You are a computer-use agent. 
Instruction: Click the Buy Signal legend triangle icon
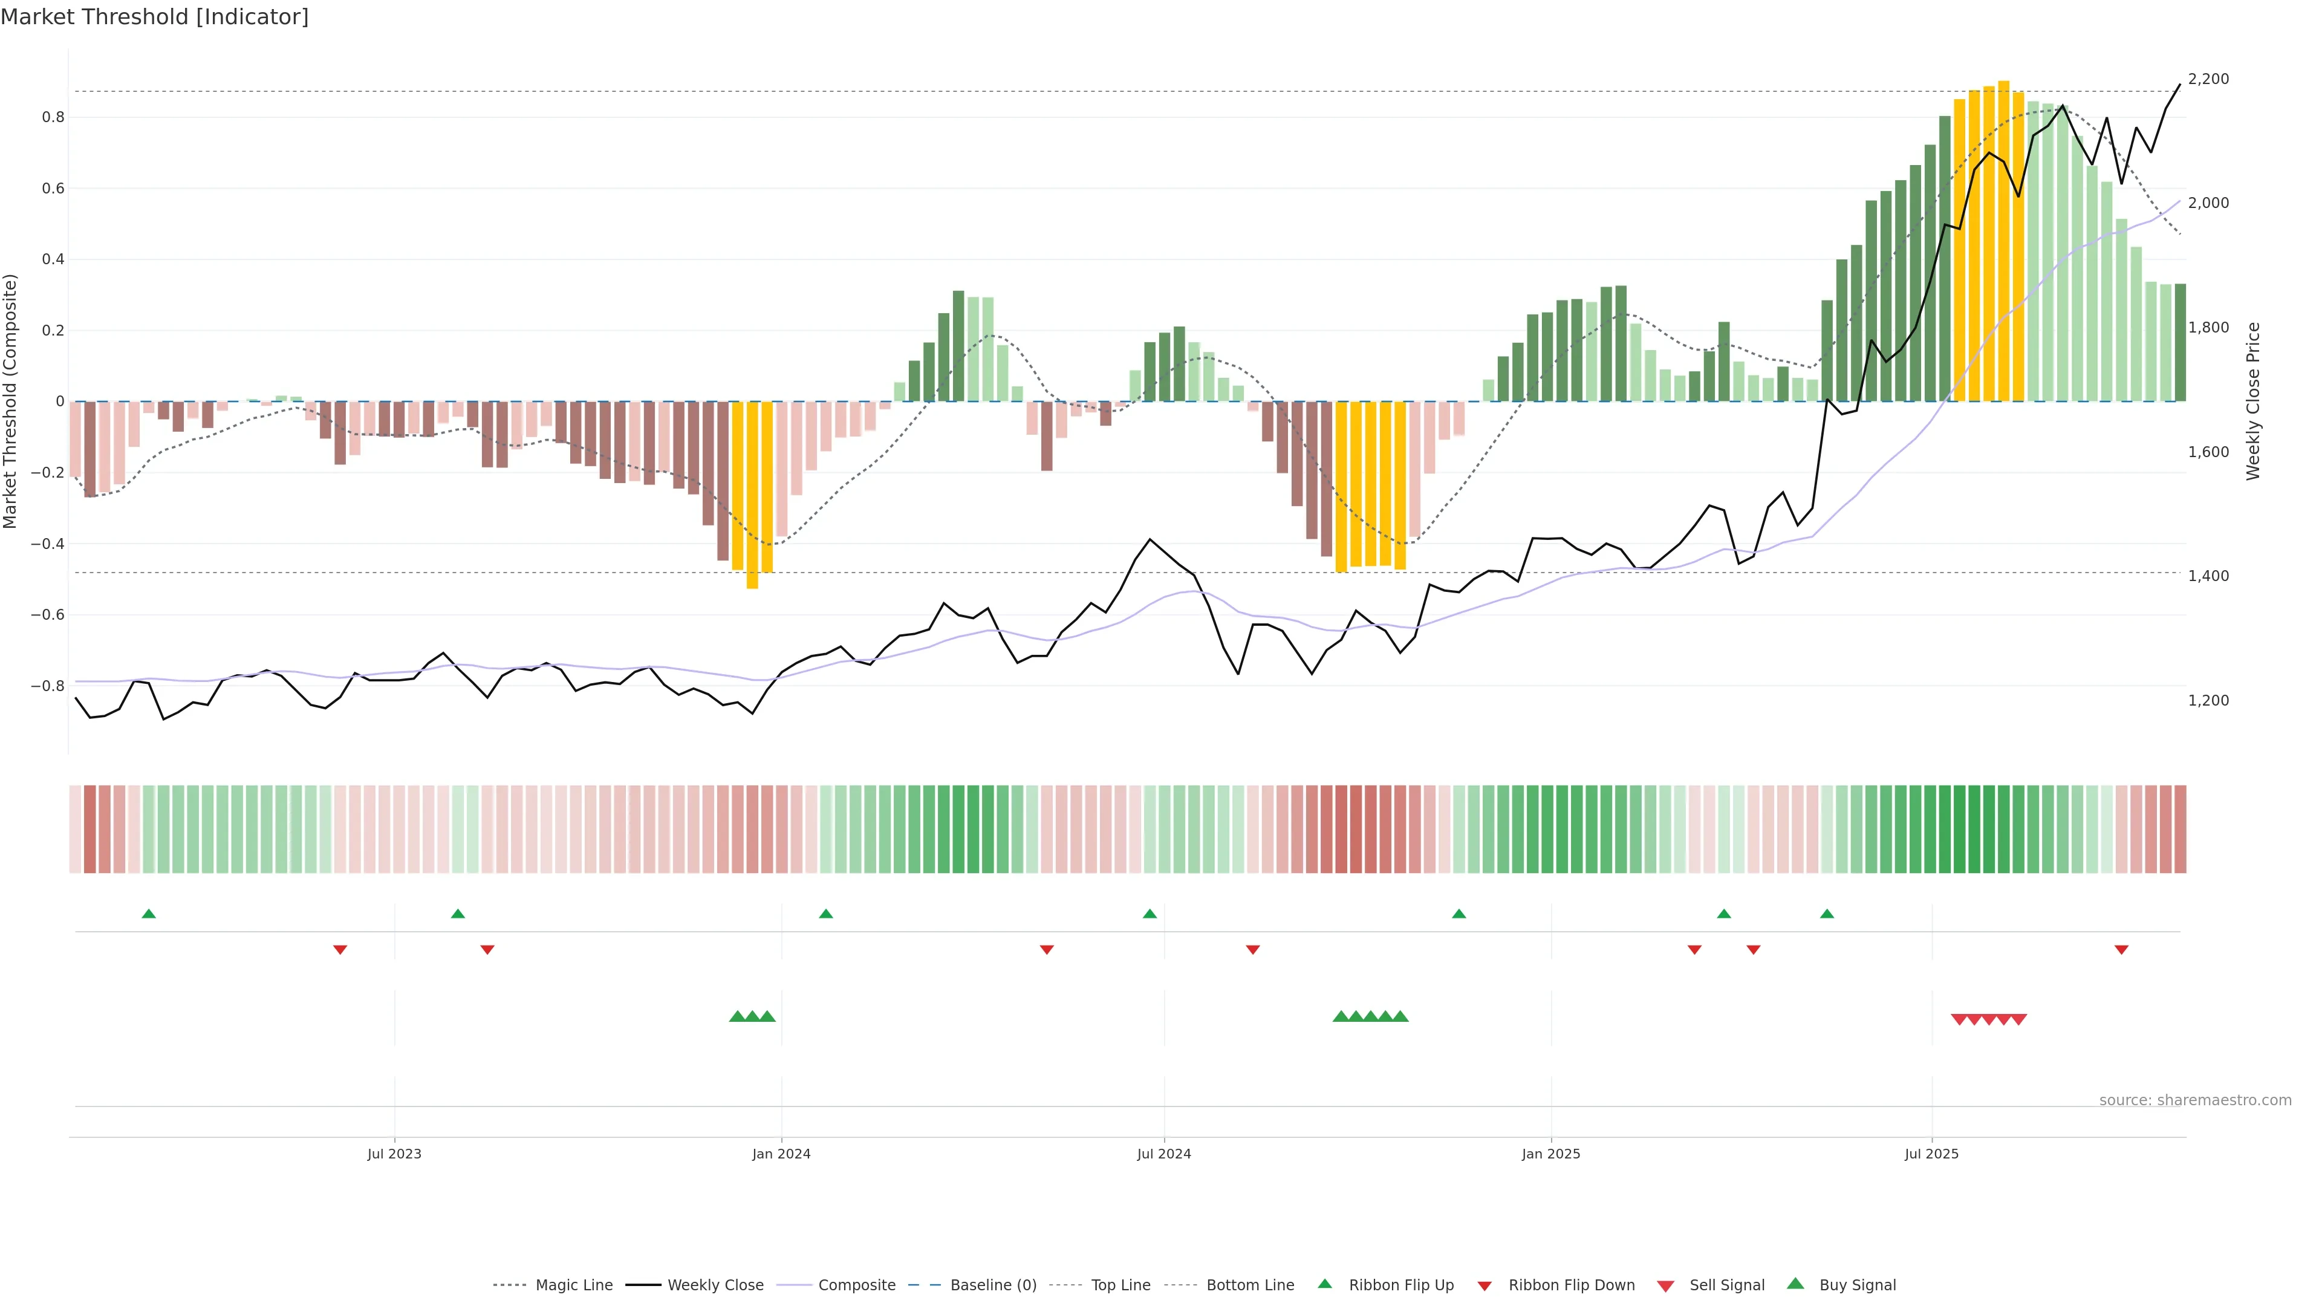click(x=1795, y=1284)
